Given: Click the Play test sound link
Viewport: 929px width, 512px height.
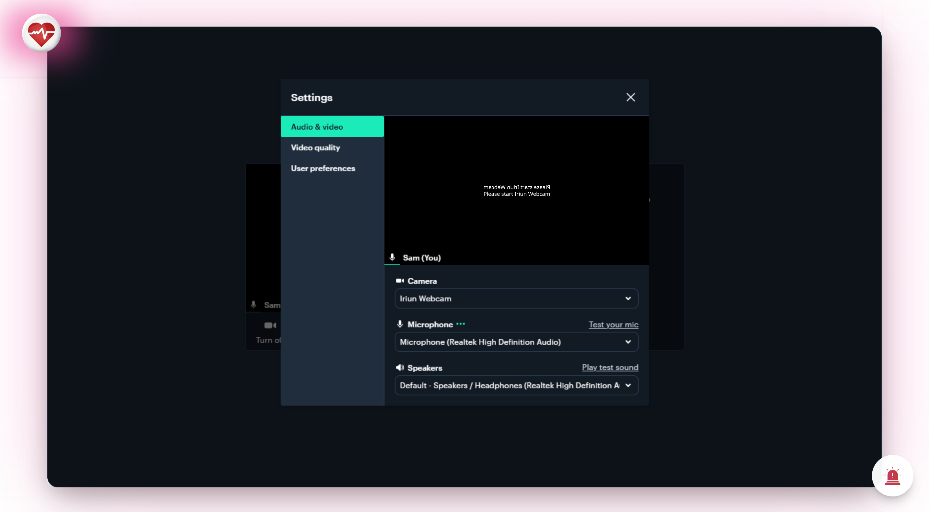Looking at the screenshot, I should tap(610, 367).
